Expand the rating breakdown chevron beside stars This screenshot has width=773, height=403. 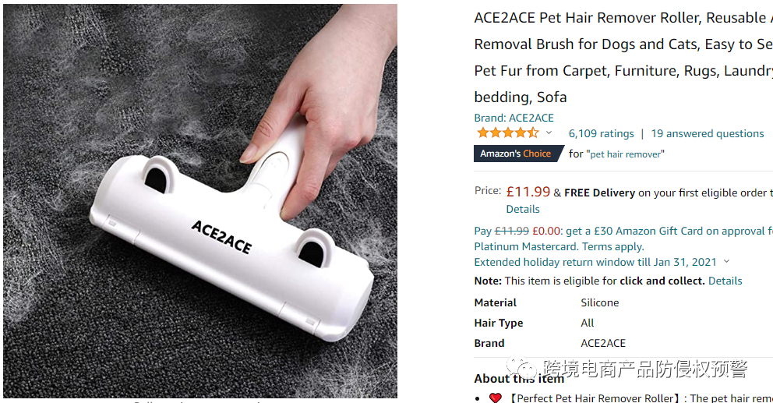(x=549, y=133)
